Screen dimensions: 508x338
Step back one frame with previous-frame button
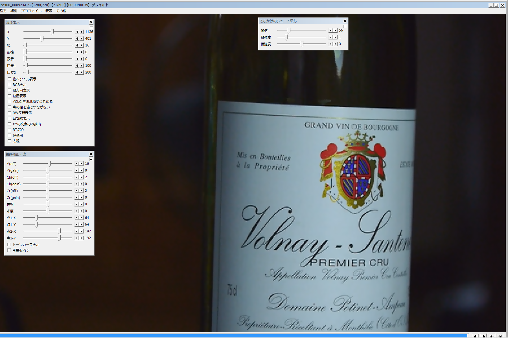coord(476,336)
